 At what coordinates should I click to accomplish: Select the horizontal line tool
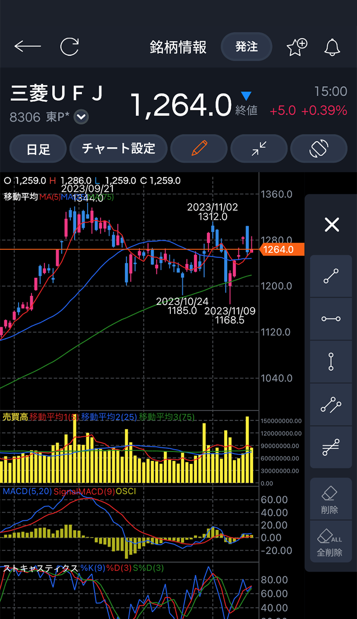(331, 319)
